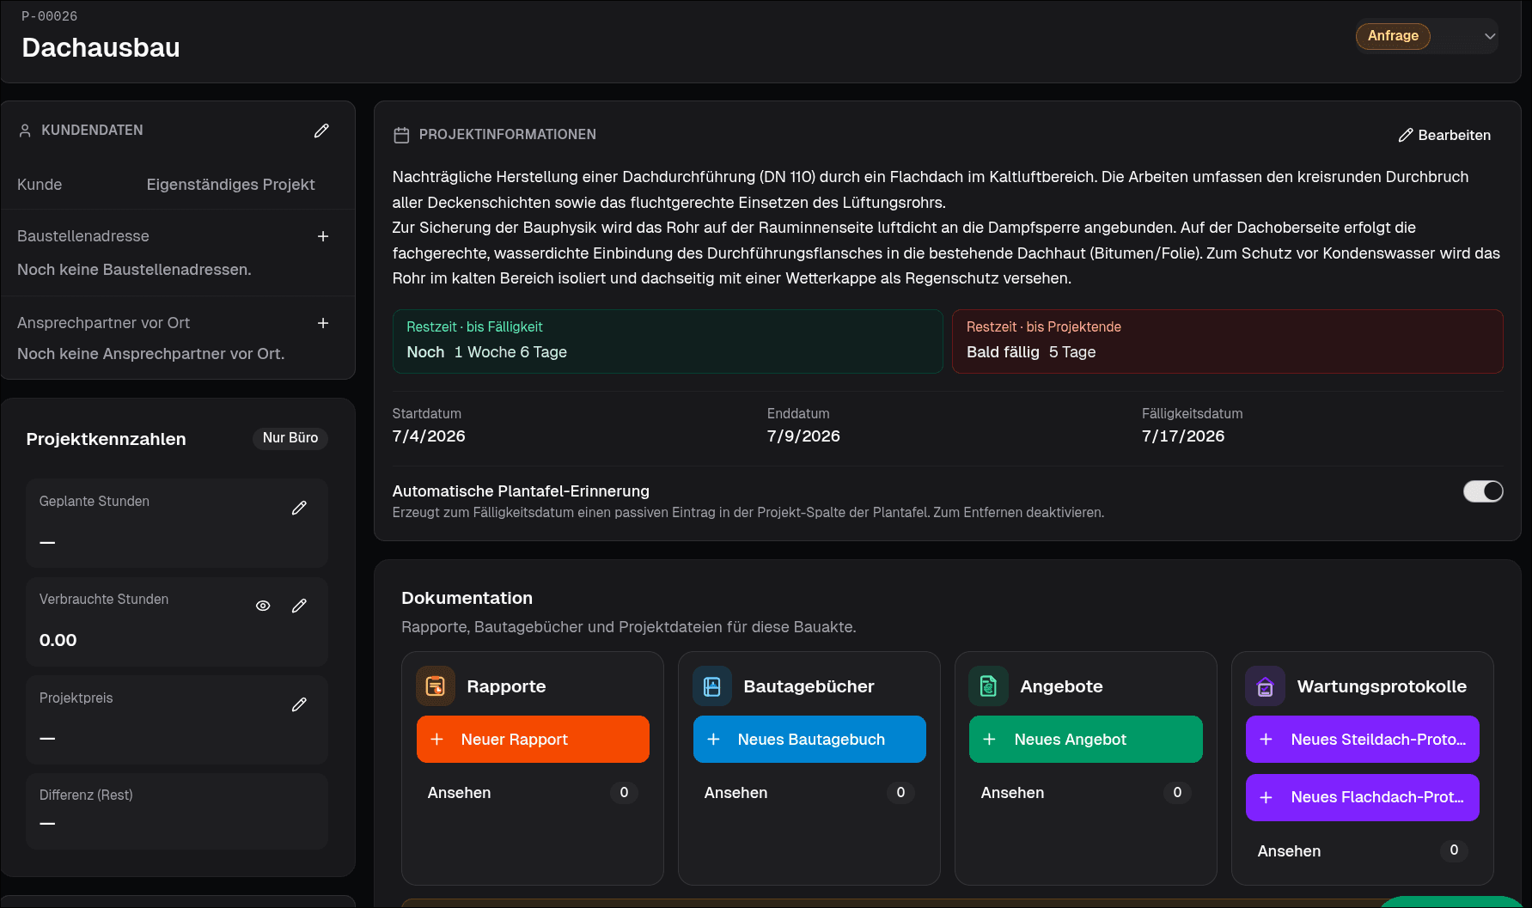Image resolution: width=1532 pixels, height=908 pixels.
Task: Create a Neues Steildach-Protokoll
Action: [x=1363, y=740]
